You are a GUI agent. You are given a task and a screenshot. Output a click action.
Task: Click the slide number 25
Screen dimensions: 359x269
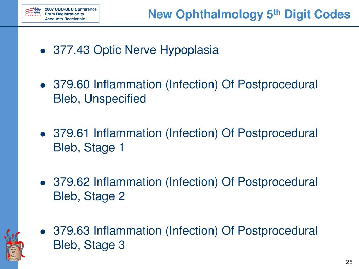[349, 262]
